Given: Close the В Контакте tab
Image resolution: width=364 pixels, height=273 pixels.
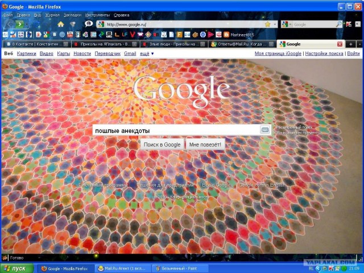Looking at the screenshot, I should (66, 44).
